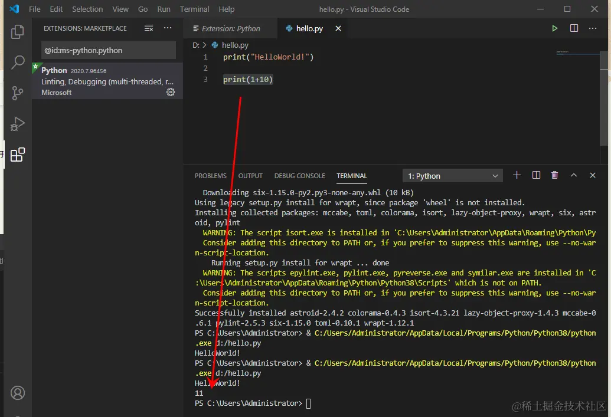Open the Run menu
This screenshot has height=417, width=611.
[164, 9]
